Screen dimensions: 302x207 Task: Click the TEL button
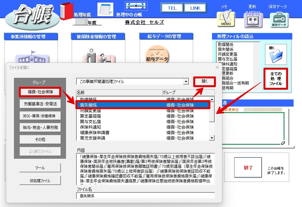coord(172,8)
